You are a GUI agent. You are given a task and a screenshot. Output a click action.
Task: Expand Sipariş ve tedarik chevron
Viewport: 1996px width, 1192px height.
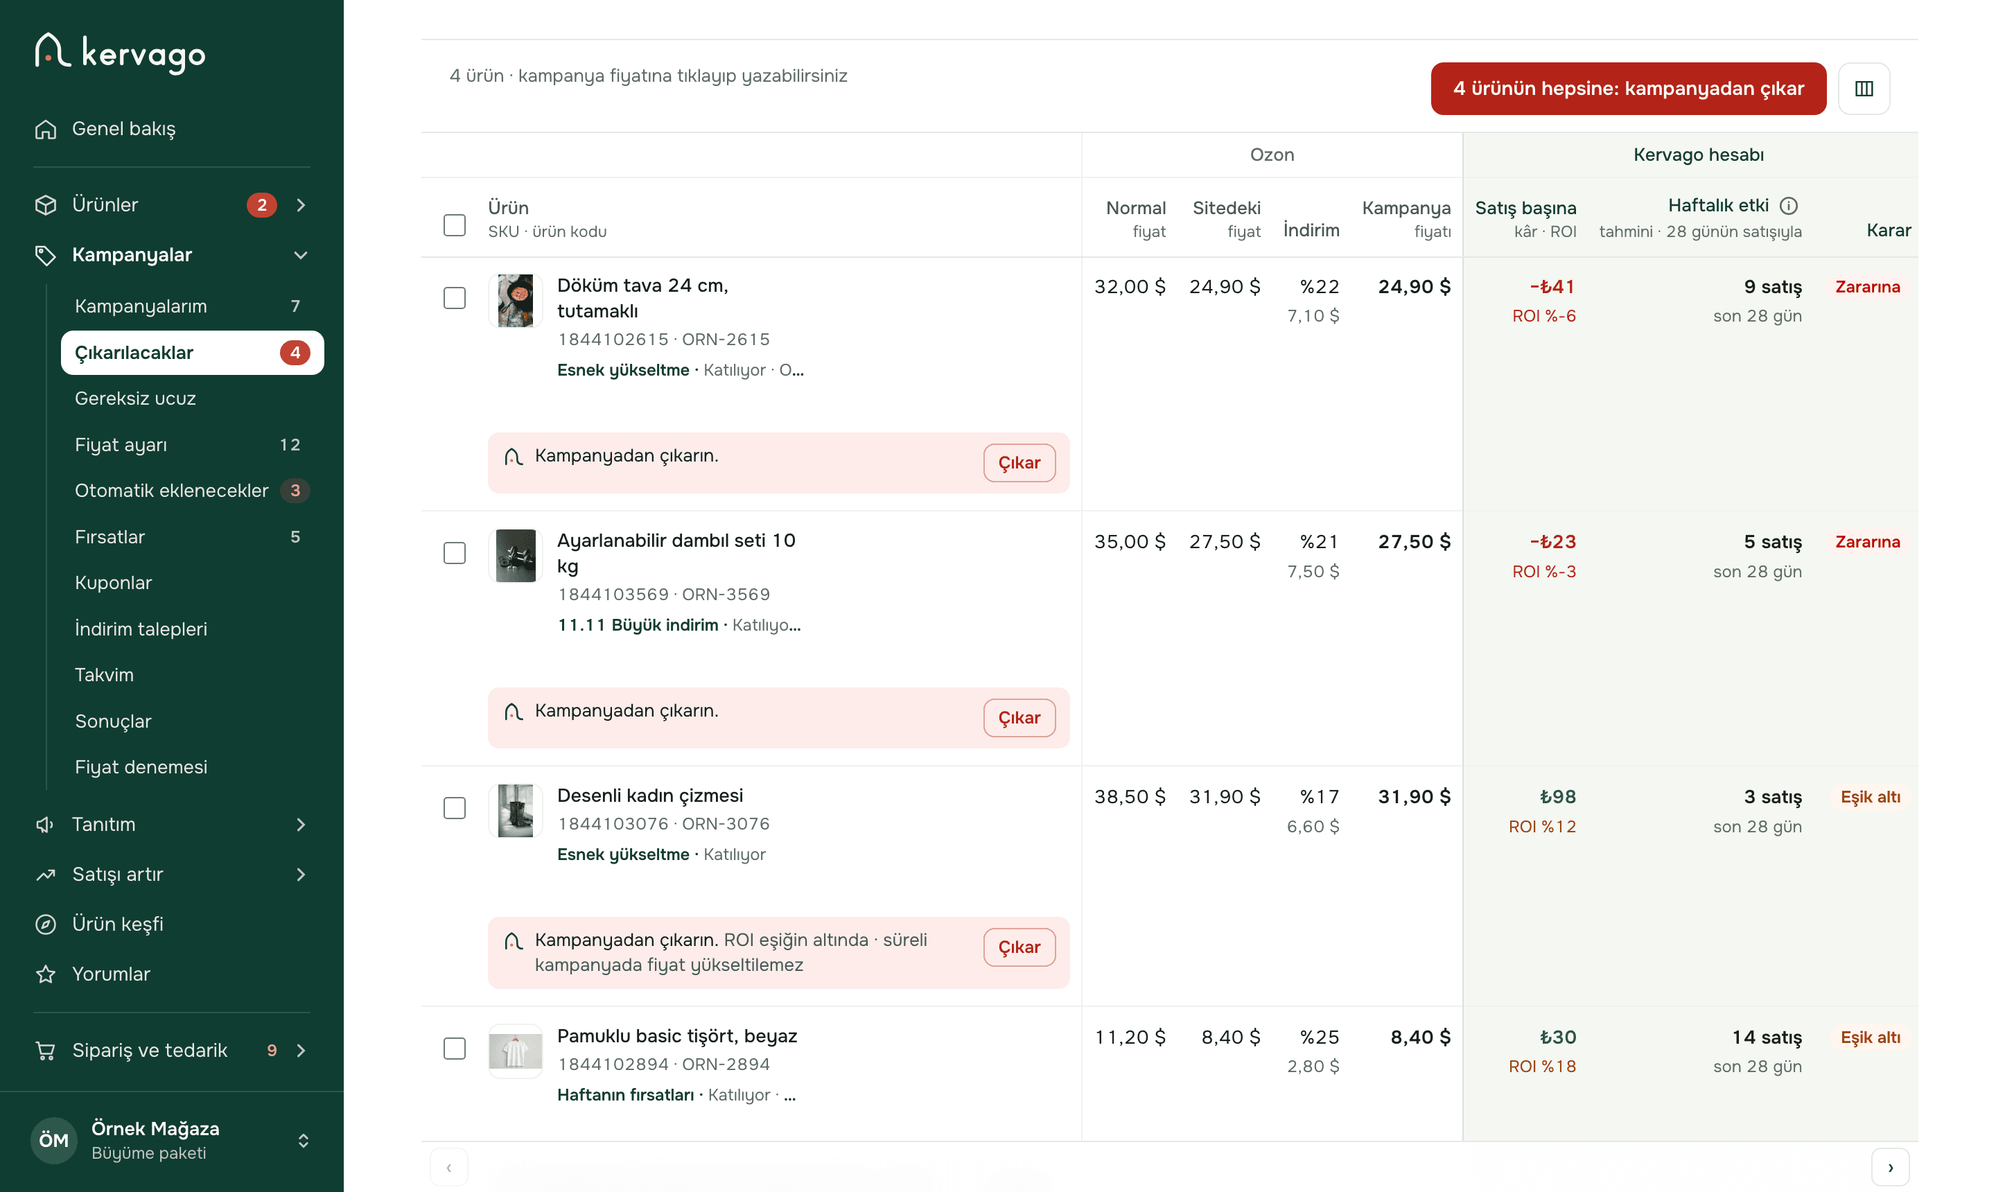[301, 1051]
